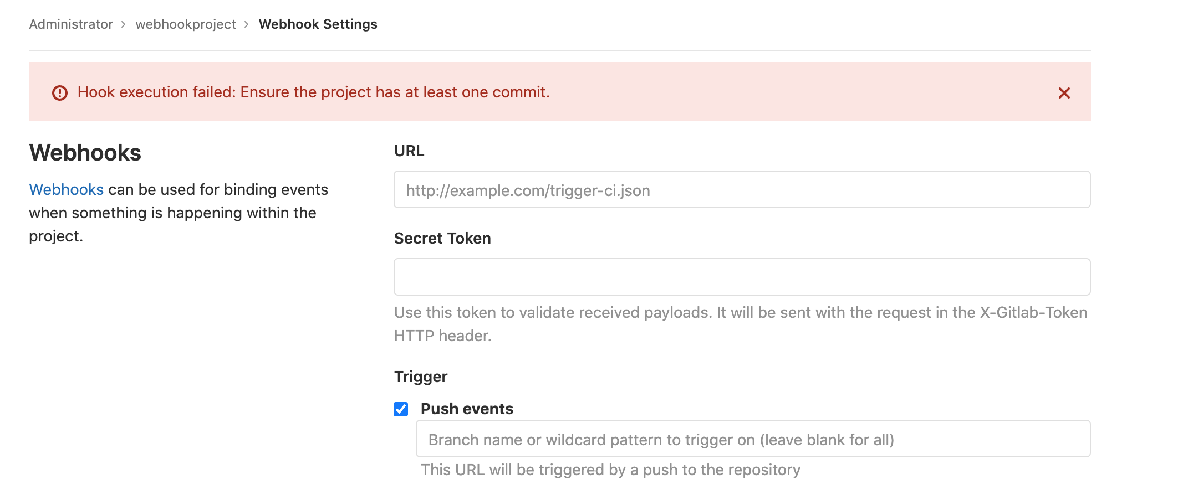Click the chevron after webhookproject
1183x495 pixels.
tap(247, 24)
